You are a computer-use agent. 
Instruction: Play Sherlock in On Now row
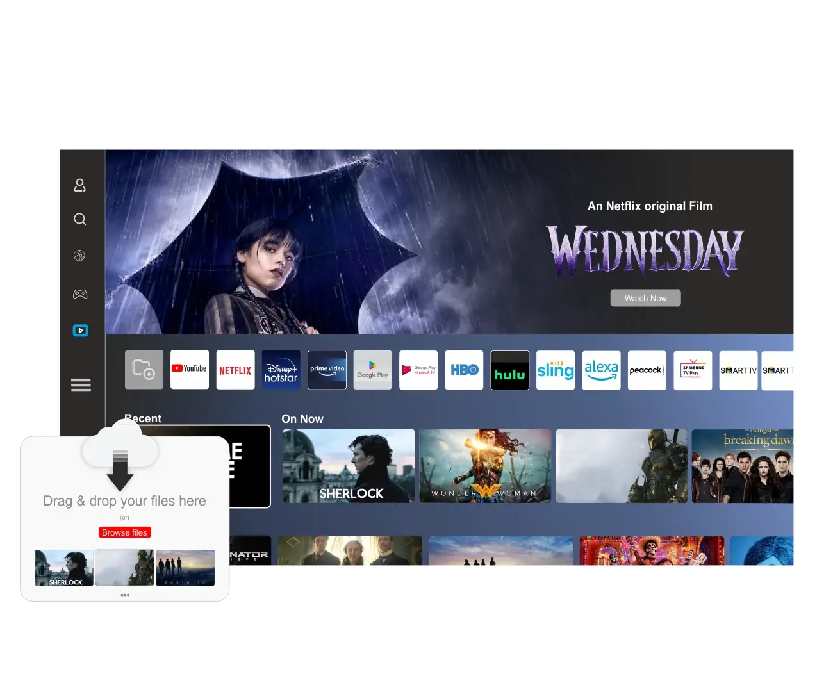pyautogui.click(x=349, y=466)
